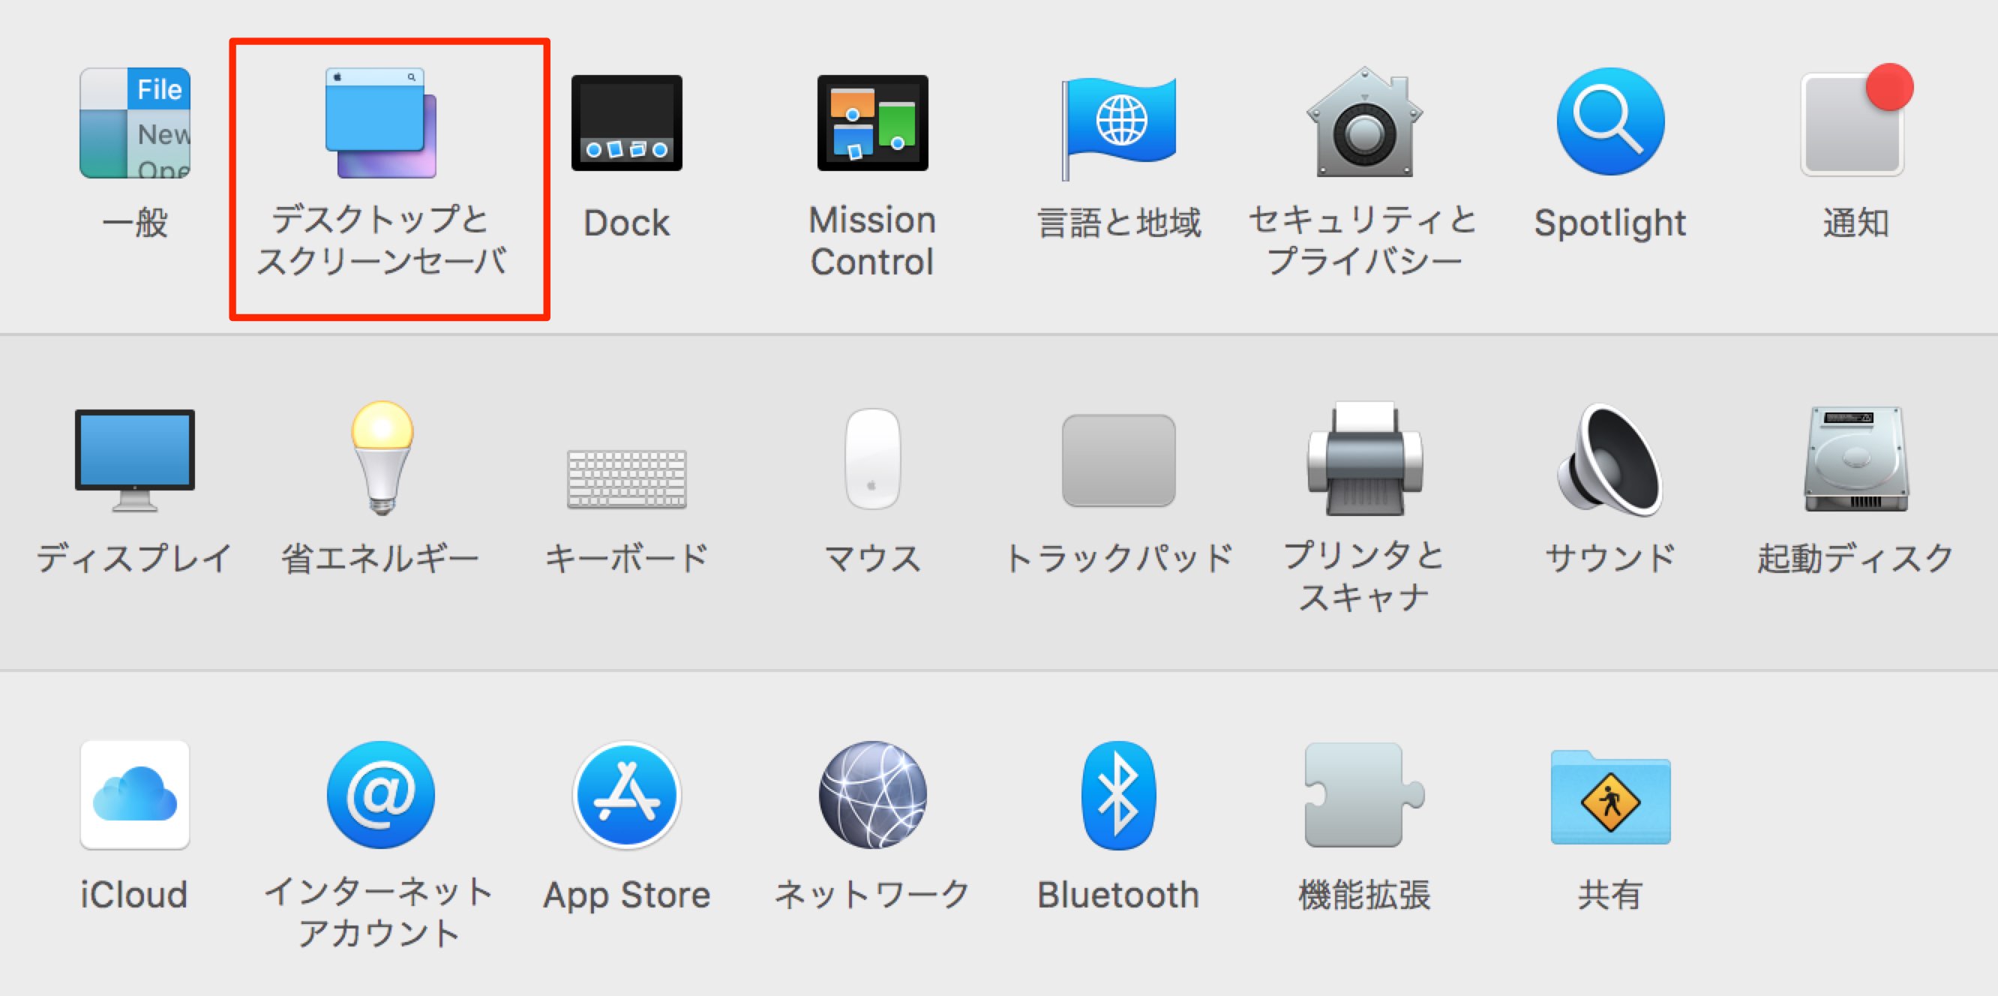1998x996 pixels.
Task: Click the 'Spotlight' text label
Action: [x=1610, y=224]
